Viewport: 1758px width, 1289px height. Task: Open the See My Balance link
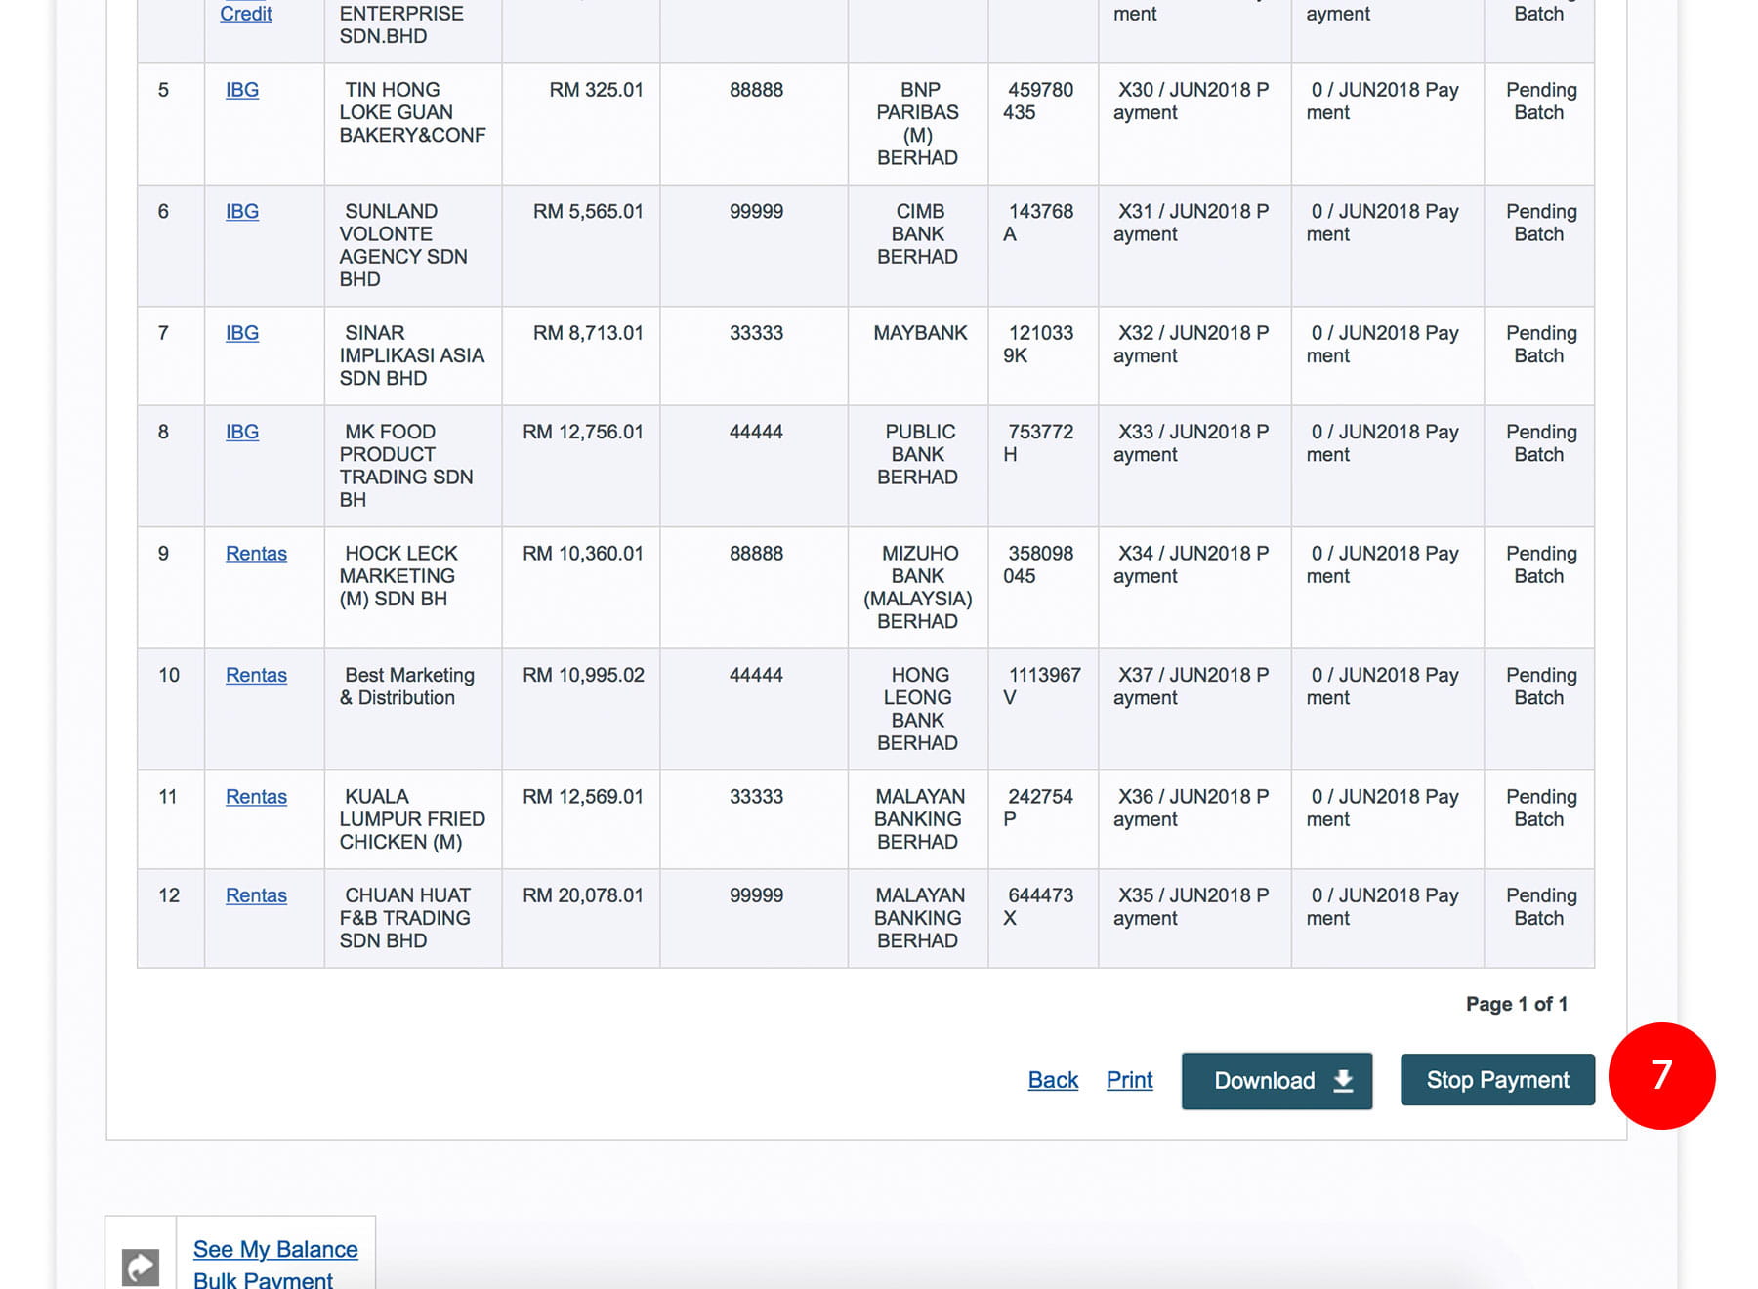275,1249
